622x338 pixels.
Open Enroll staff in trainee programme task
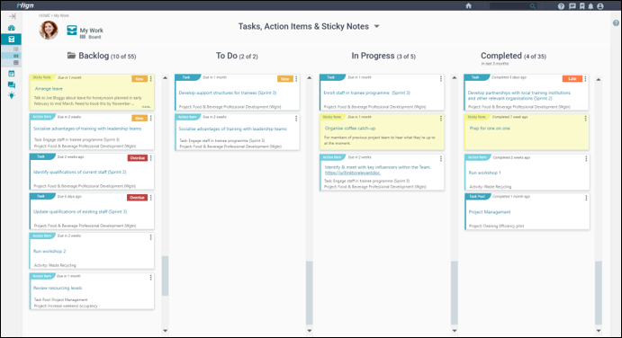[366, 93]
